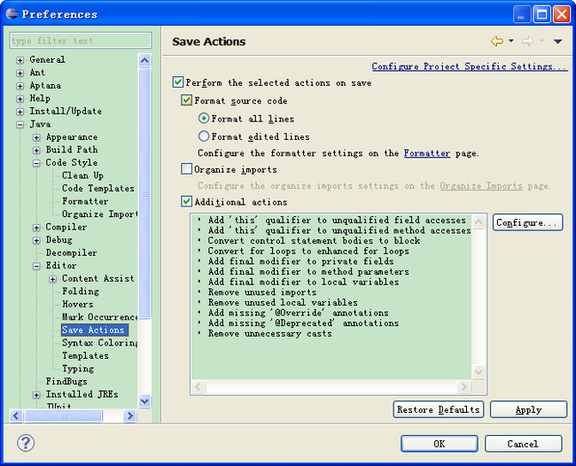Viewport: 576px width, 466px height.
Task: Click tree horizontal scroll right arrow
Action: coord(129,416)
